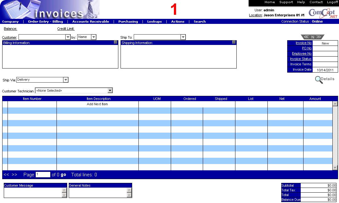Click the N new invoice icon
339x203 pixels.
[x=312, y=37]
